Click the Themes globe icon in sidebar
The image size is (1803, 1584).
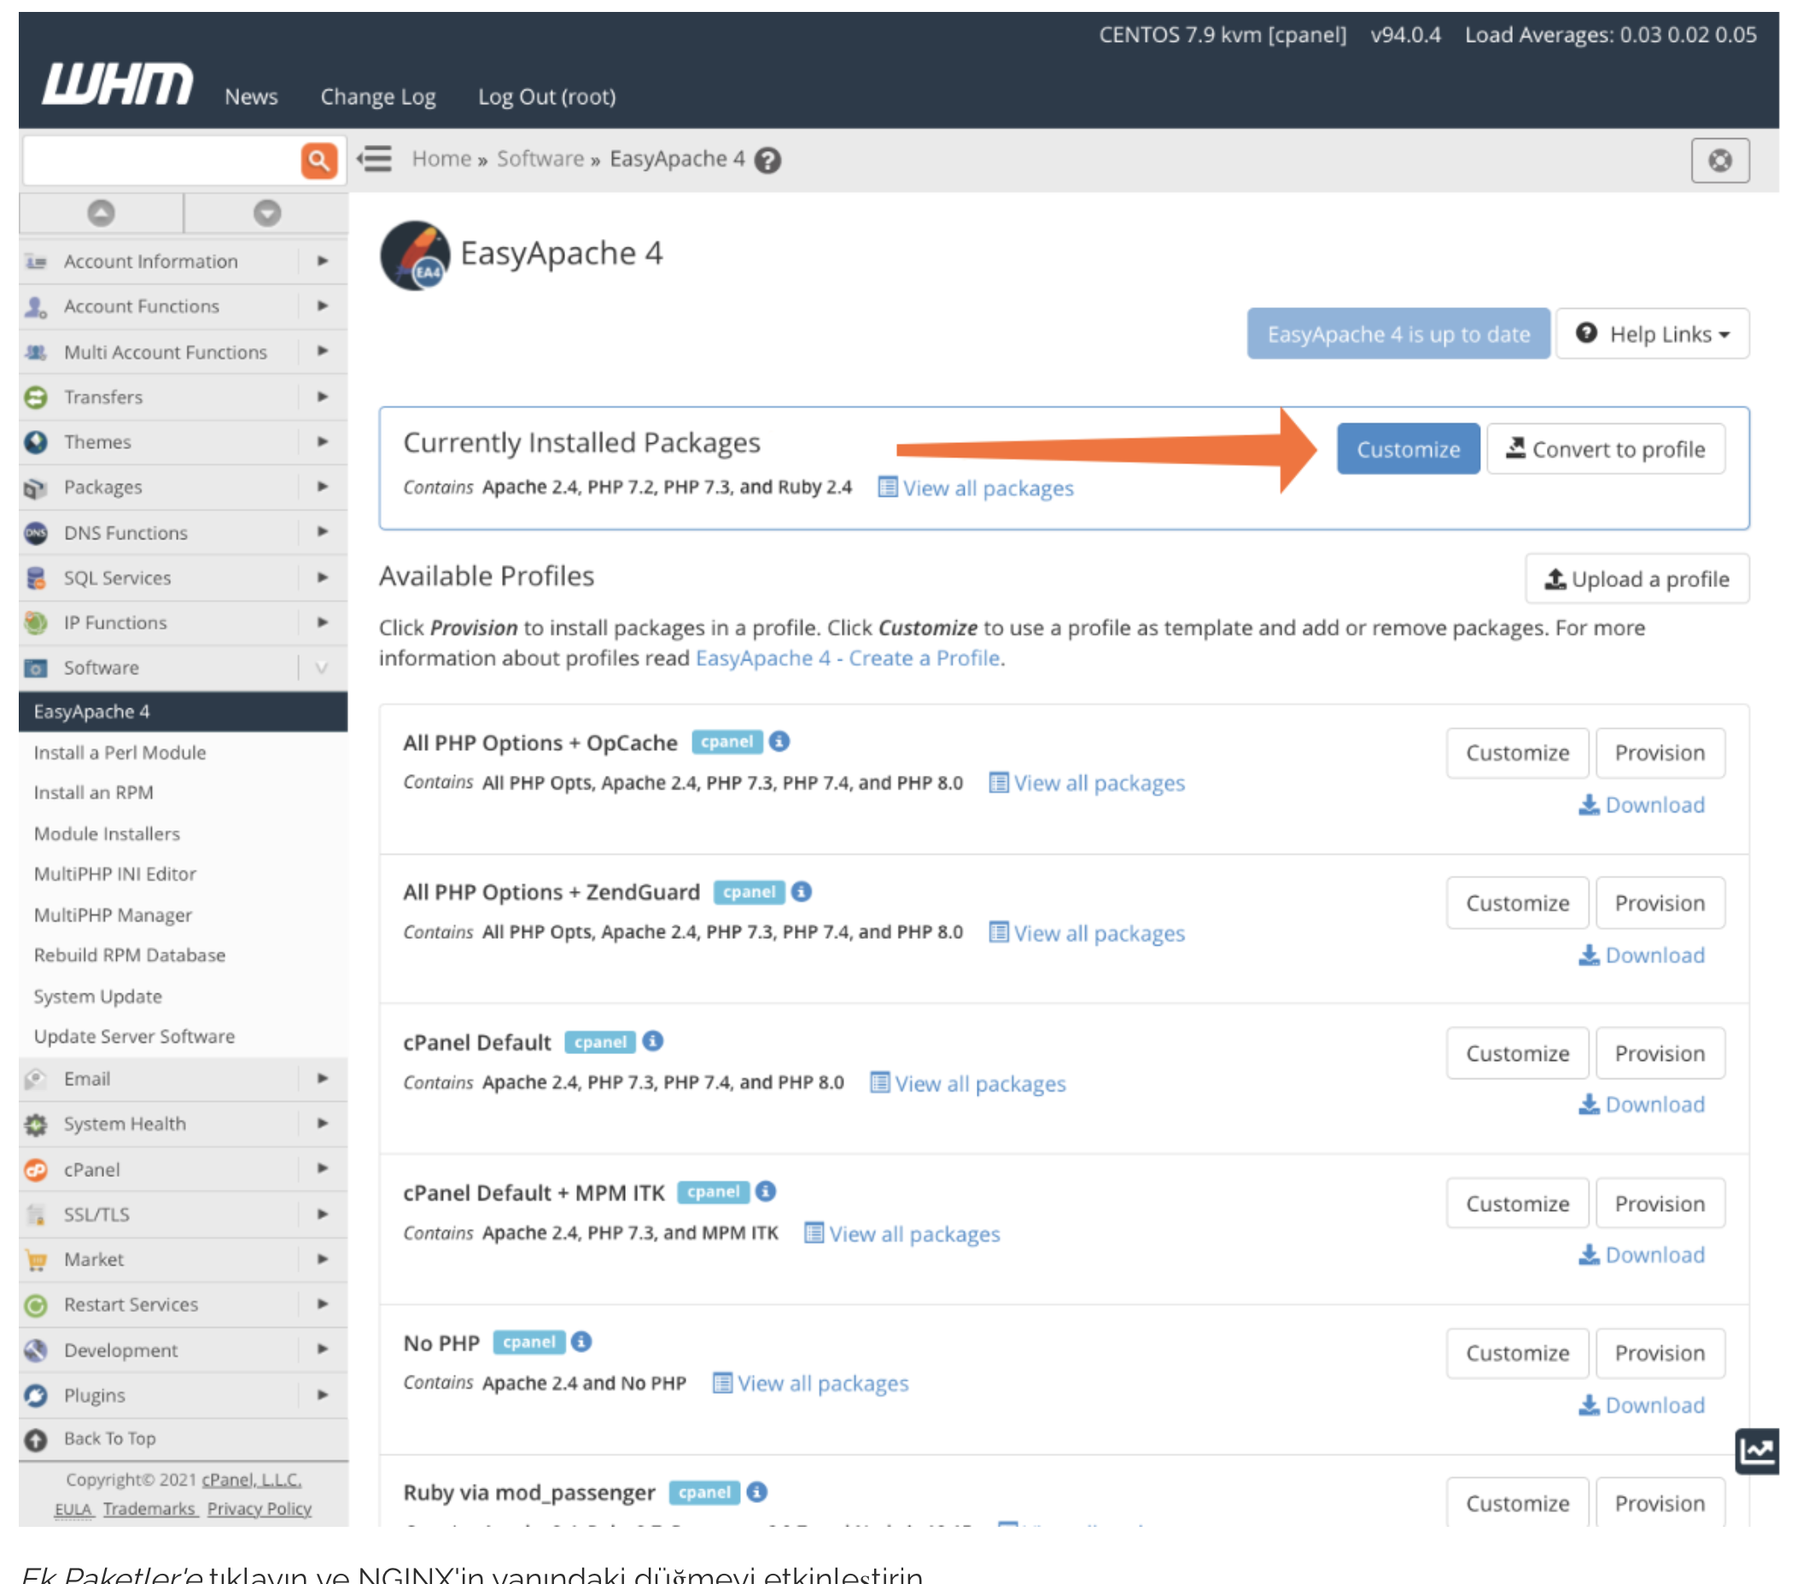(36, 442)
